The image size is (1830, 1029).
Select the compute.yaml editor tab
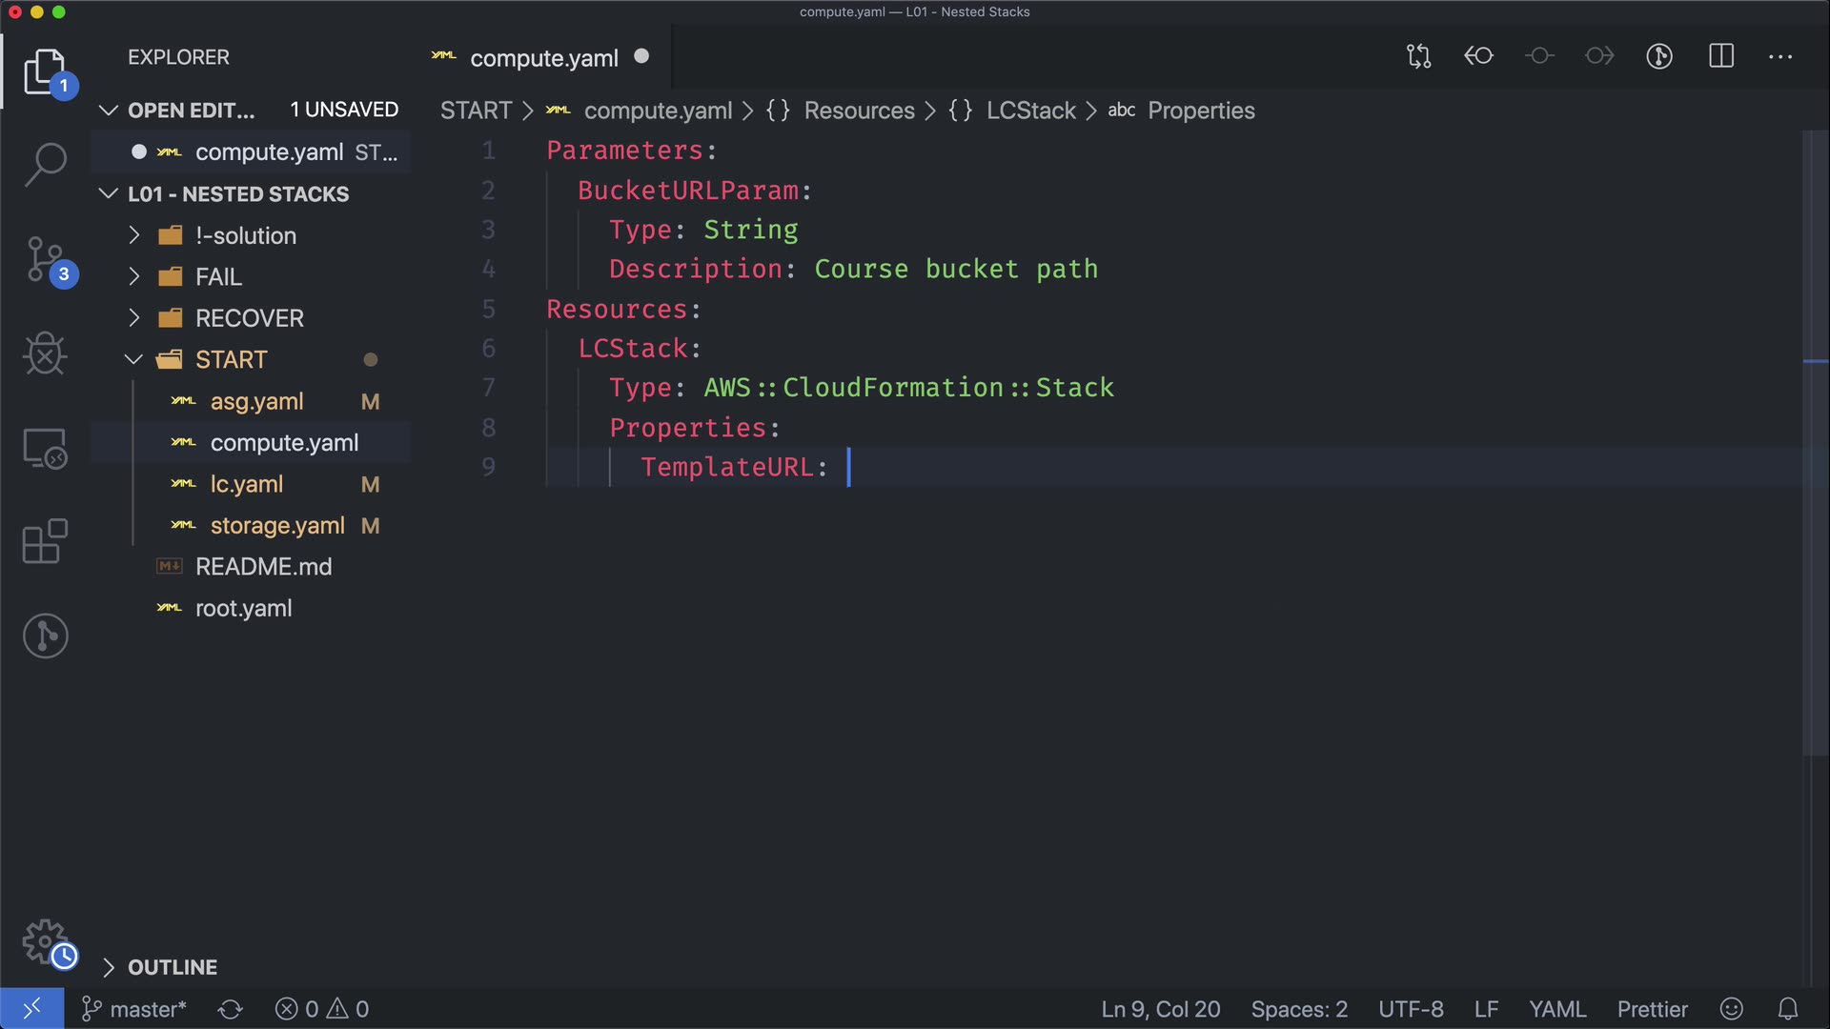(x=543, y=58)
